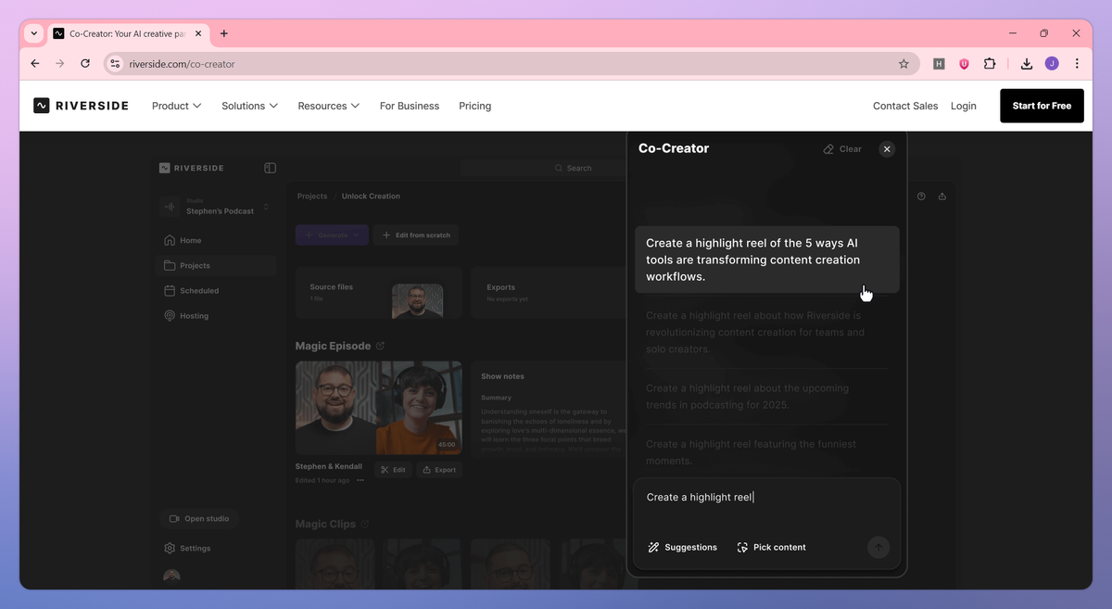Go back in browser history

point(35,64)
